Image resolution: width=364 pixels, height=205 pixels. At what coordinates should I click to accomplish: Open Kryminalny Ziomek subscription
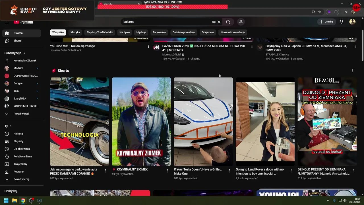pos(22,61)
